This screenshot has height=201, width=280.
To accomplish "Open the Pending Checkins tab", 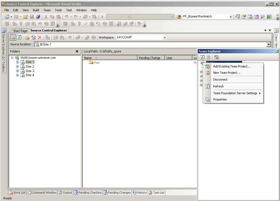I will [x=88, y=193].
